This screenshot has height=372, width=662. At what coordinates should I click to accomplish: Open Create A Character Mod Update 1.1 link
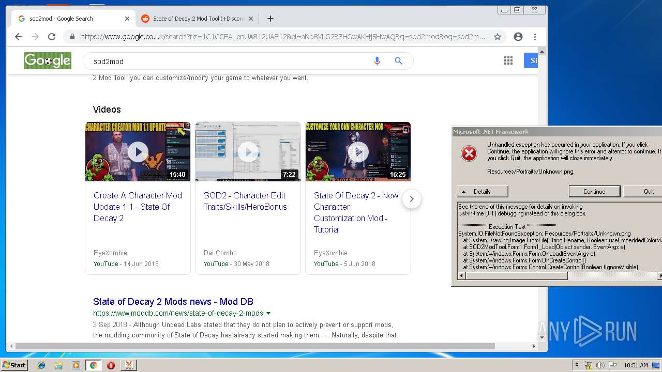coord(138,207)
